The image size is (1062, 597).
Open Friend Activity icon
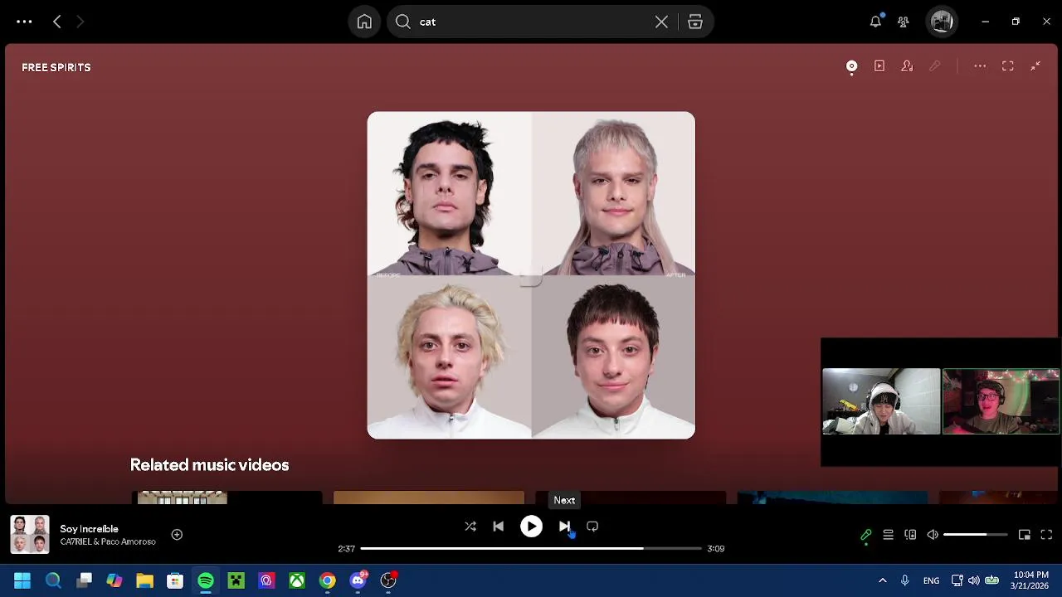point(904,22)
